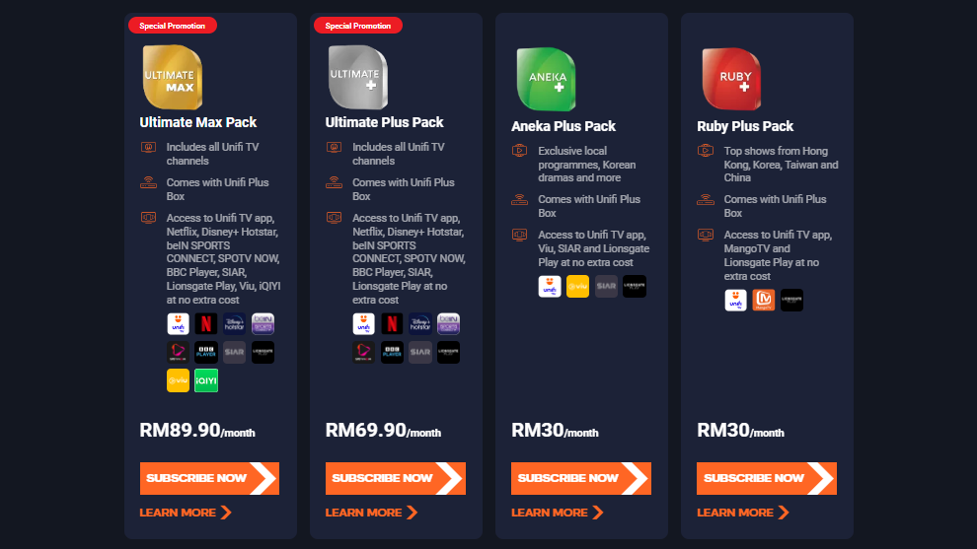Image resolution: width=977 pixels, height=549 pixels.
Task: Click the SIAR icon in Aneka Plus Pack
Action: point(606,286)
